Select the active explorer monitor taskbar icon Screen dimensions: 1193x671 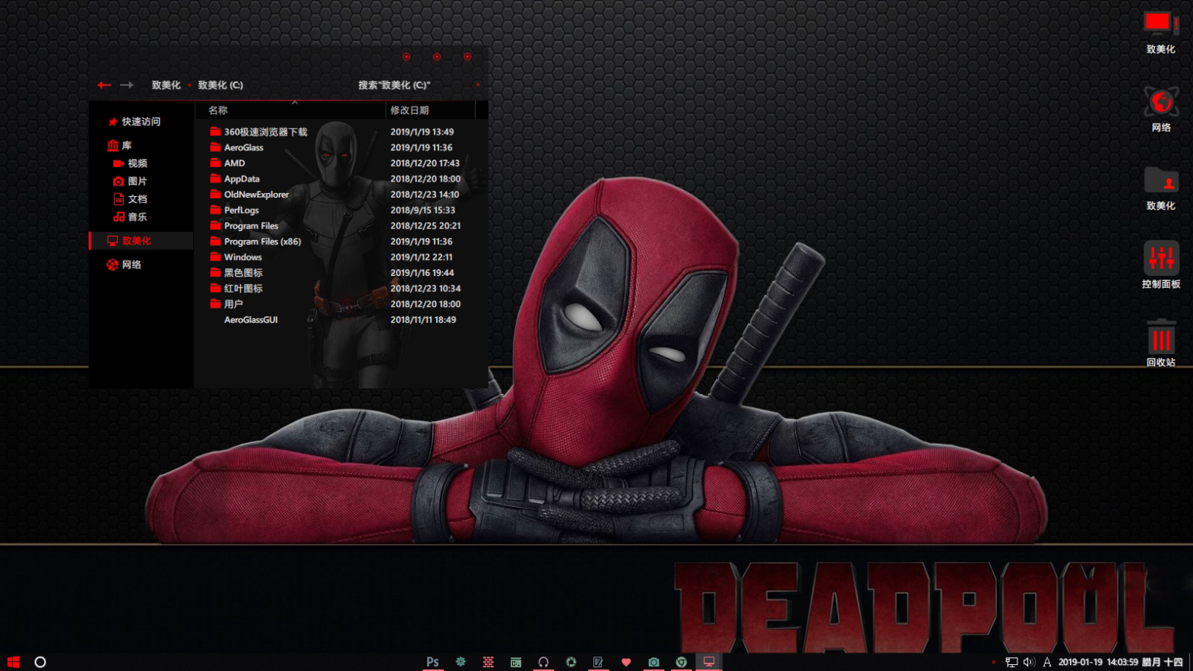coord(709,662)
